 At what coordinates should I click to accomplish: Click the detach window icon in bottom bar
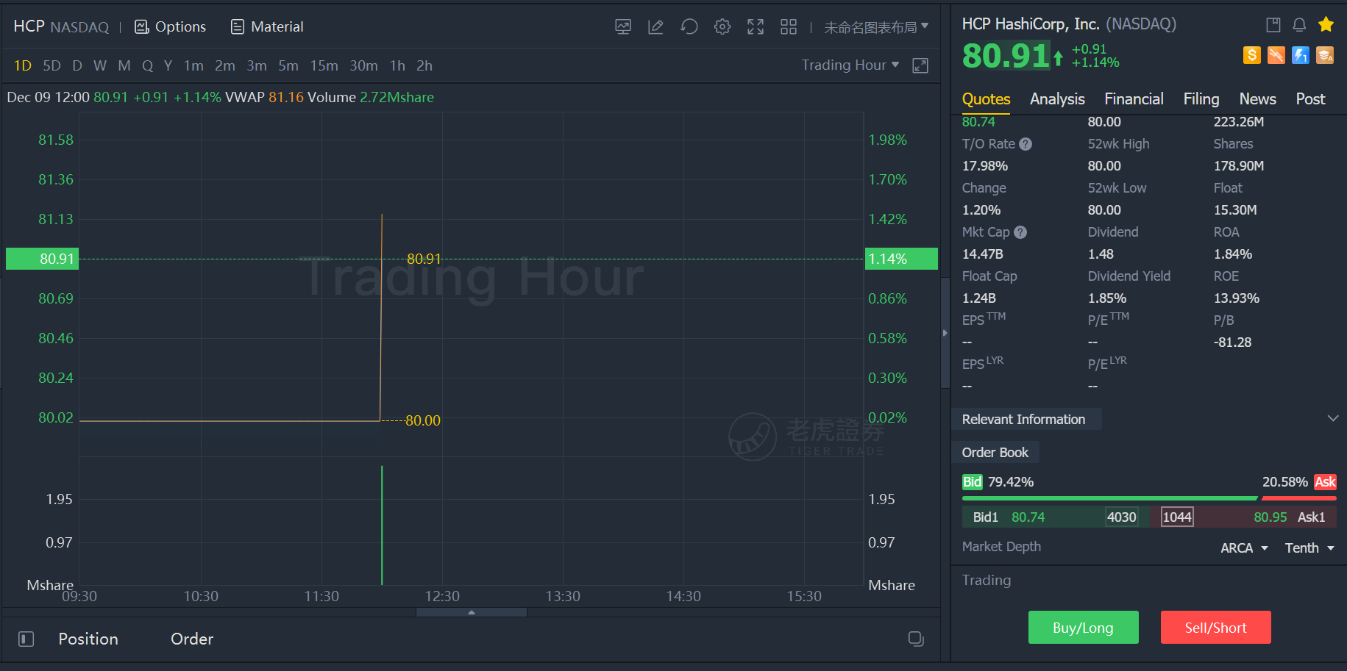[x=916, y=639]
